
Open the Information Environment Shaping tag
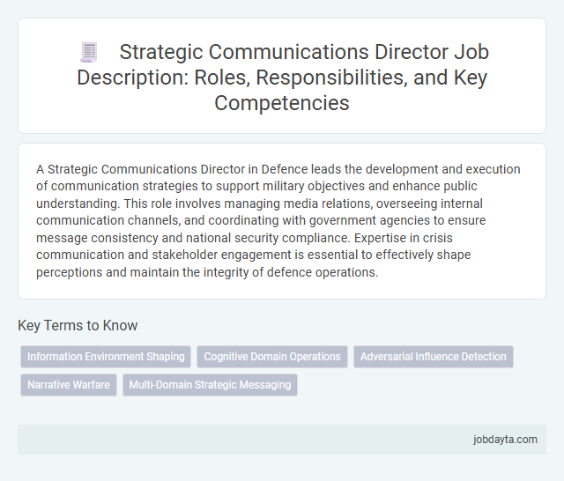tap(106, 357)
